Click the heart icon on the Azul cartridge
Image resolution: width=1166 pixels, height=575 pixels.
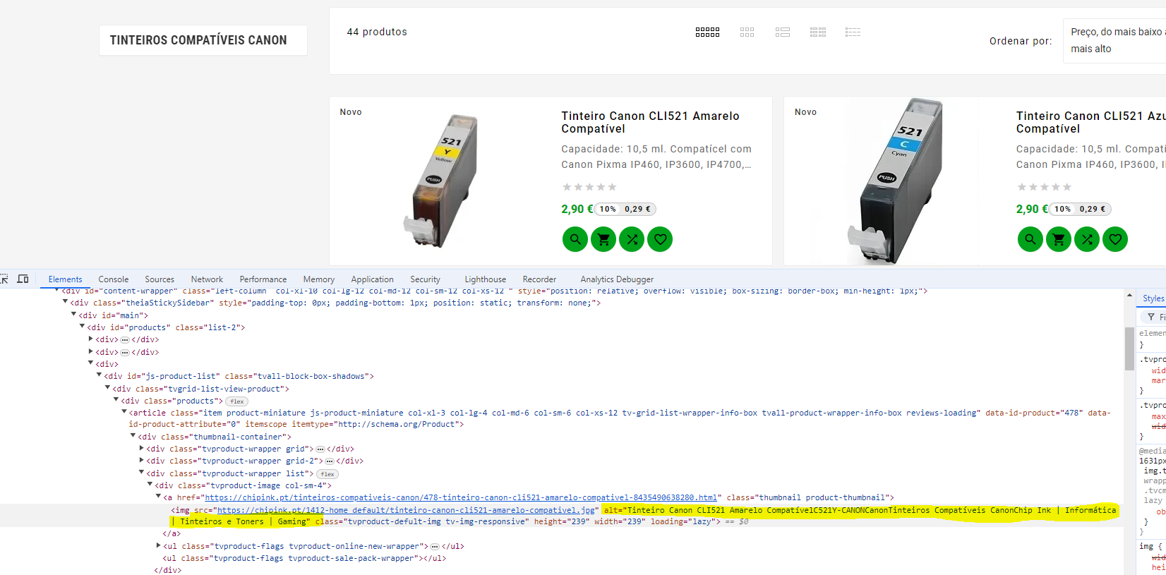[x=1115, y=239]
